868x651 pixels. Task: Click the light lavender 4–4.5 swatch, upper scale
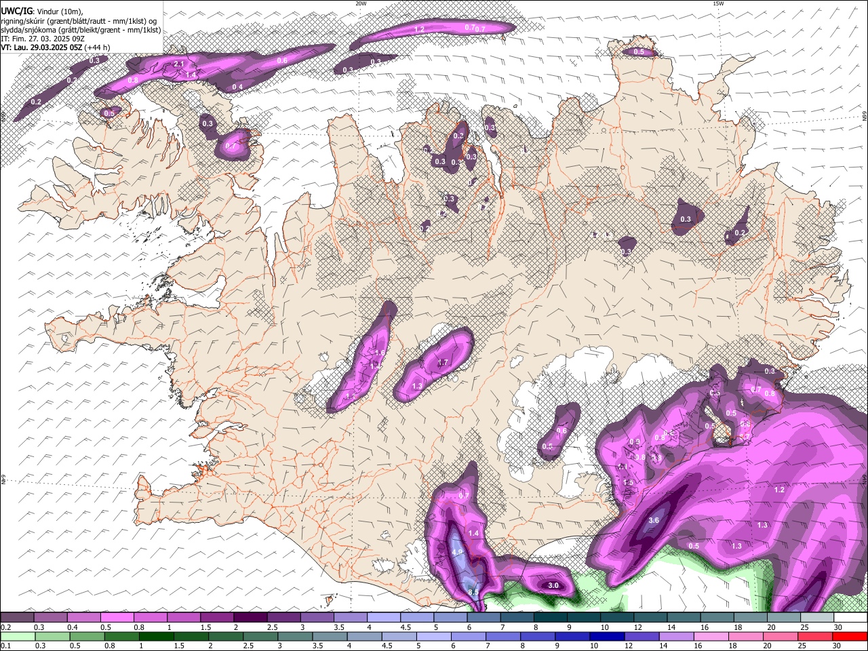click(384, 618)
